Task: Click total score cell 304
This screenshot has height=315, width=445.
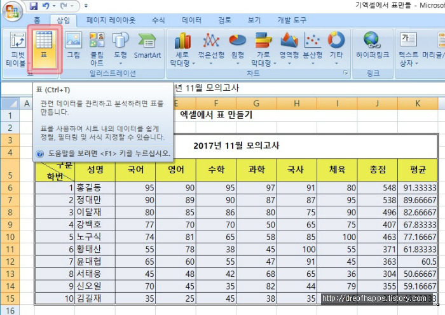Action: 378,274
